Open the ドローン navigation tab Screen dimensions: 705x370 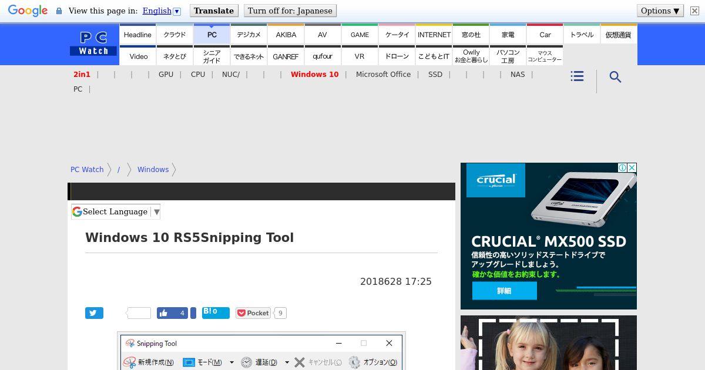[397, 56]
